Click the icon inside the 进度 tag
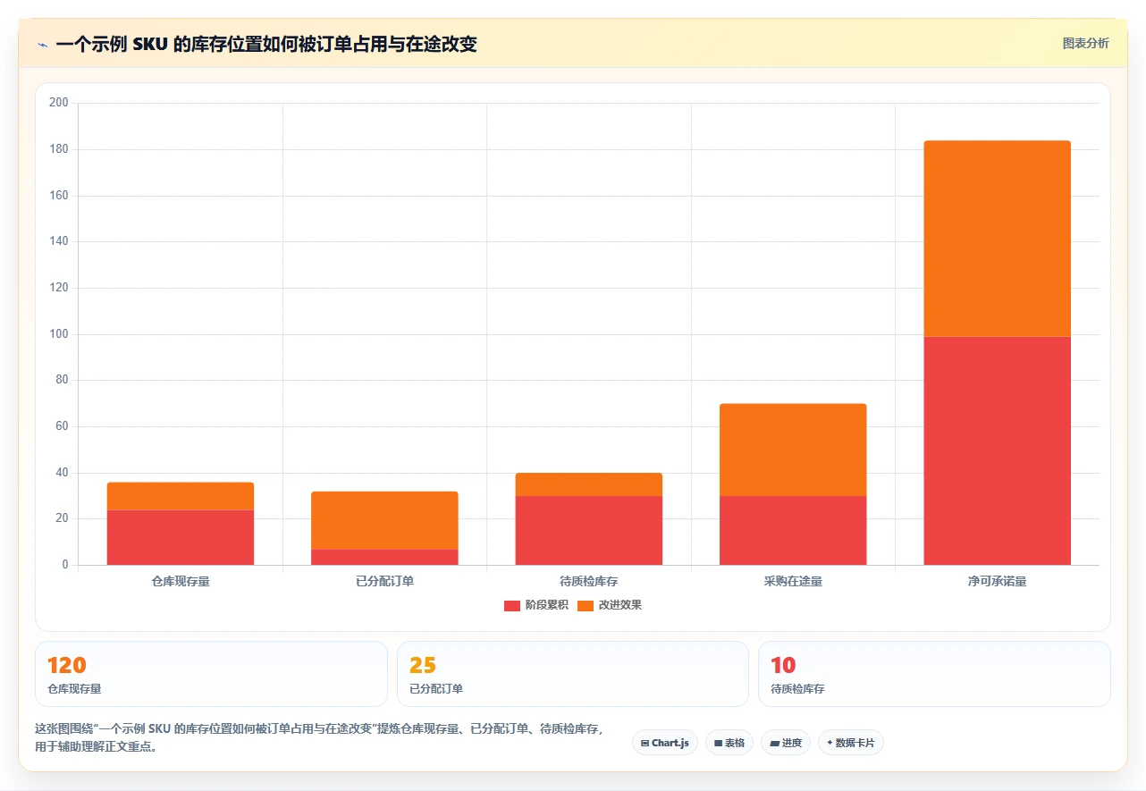Image resolution: width=1146 pixels, height=791 pixels. pyautogui.click(x=774, y=743)
